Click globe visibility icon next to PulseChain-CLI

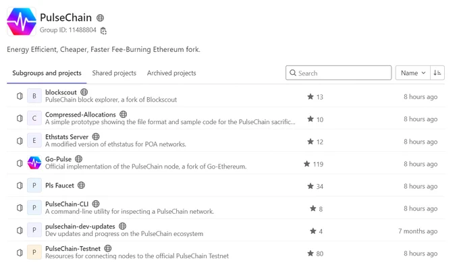[96, 204]
